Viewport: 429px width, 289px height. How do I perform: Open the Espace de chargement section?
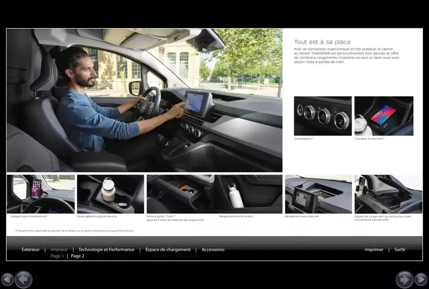click(168, 249)
